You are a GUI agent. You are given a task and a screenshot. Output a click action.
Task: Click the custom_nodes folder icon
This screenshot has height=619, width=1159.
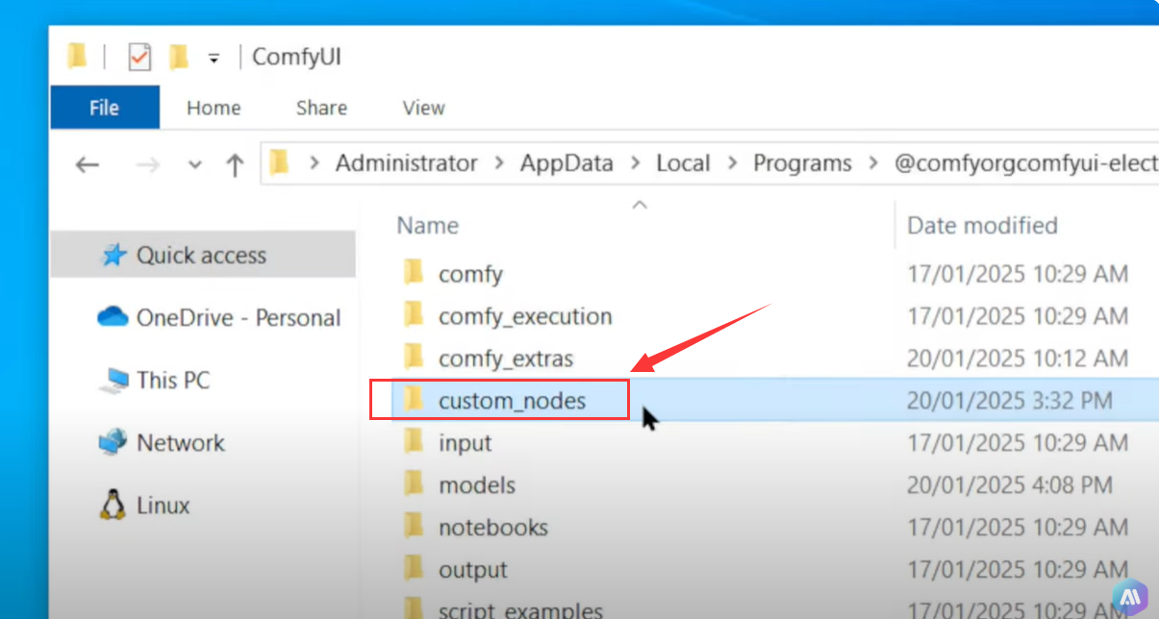[x=415, y=400]
